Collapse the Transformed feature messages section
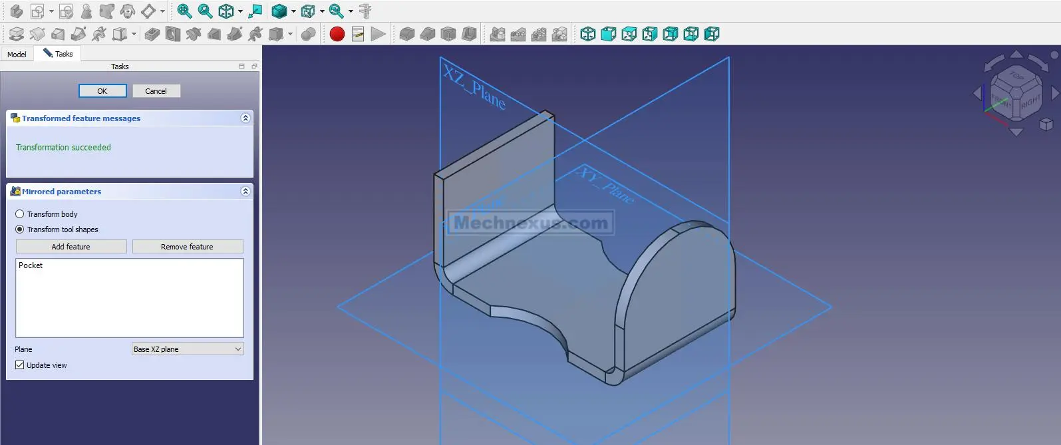The height and width of the screenshot is (445, 1061). [245, 118]
